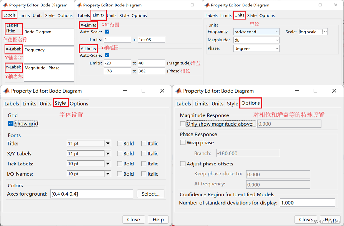Click Keep phase close to field
The image size is (344, 226).
278,174
